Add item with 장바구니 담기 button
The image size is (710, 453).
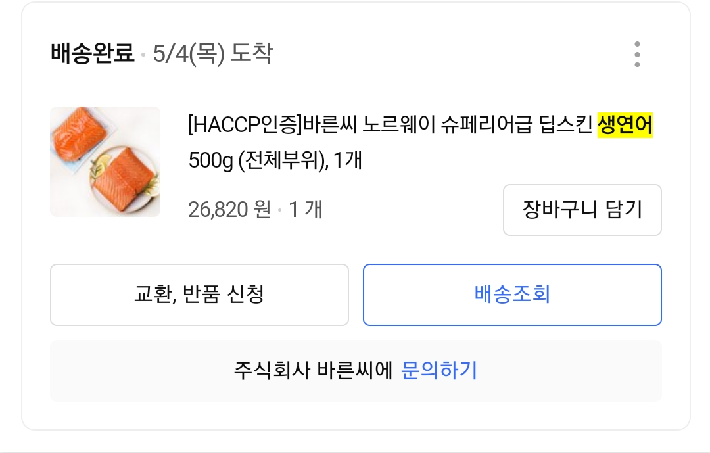[x=582, y=210]
